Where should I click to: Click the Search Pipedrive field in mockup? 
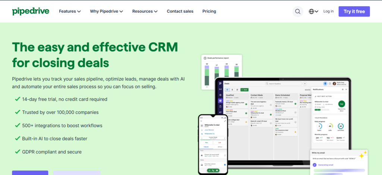coord(284,84)
